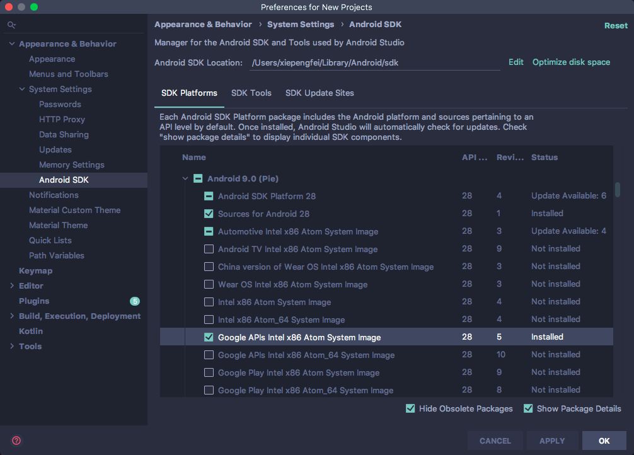
Task: Check Intel x86 Atom System Image box
Action: click(209, 302)
